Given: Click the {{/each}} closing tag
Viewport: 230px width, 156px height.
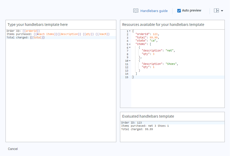Looking at the screenshot, I should coord(102,34).
